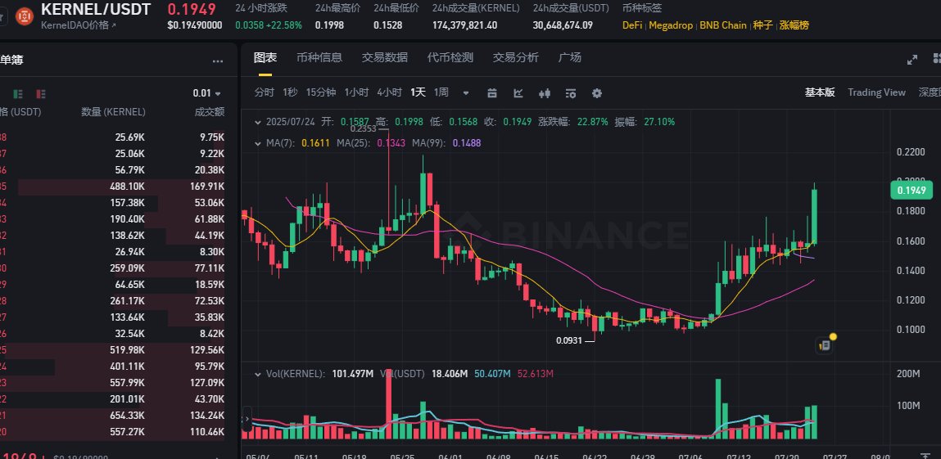The width and height of the screenshot is (941, 459).
Task: Select 1天 time interval
Action: point(418,92)
